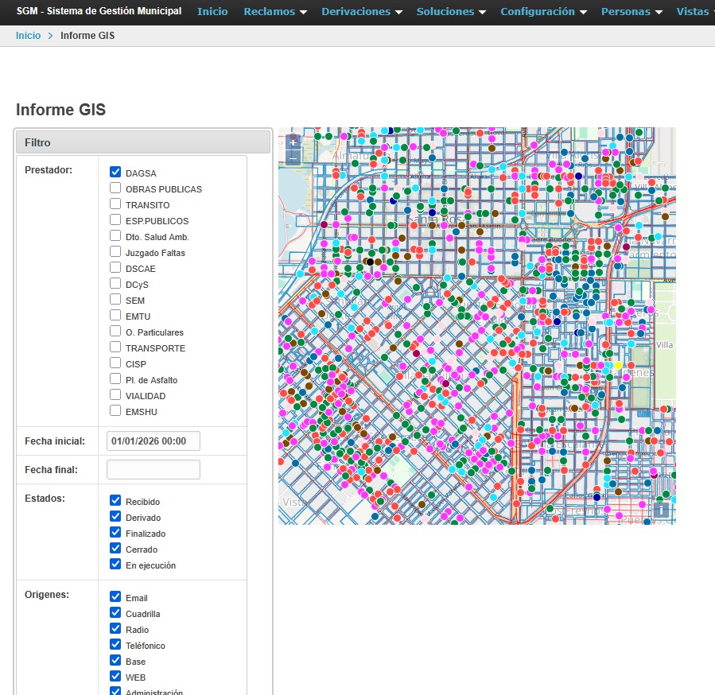Image resolution: width=715 pixels, height=695 pixels.
Task: Open the map attribution info icon
Action: (662, 510)
